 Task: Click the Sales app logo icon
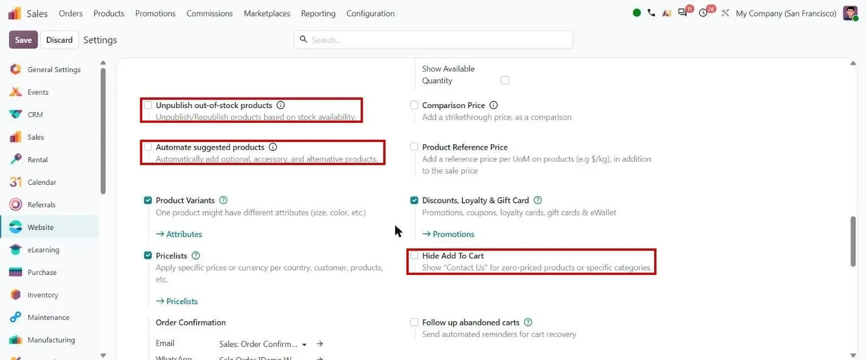coord(15,13)
